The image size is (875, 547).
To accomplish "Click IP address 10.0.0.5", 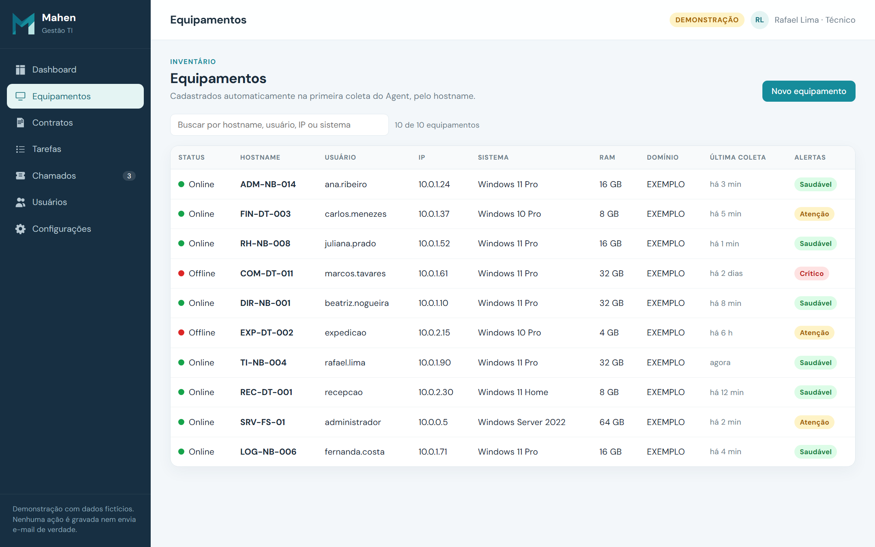I will (x=433, y=422).
